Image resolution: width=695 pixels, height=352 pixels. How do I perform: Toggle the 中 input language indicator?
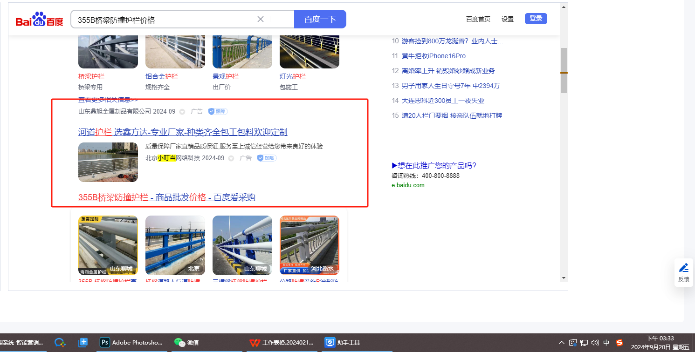(606, 343)
